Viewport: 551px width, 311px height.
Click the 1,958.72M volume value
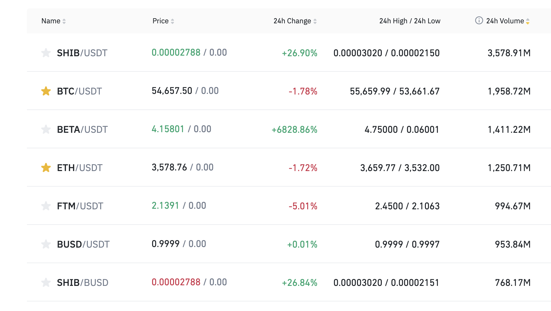click(x=509, y=91)
